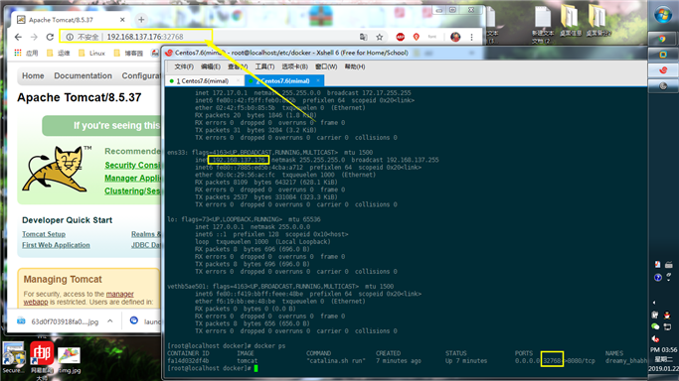Open the ABP adblock extension
The height and width of the screenshot is (381, 679).
click(400, 37)
